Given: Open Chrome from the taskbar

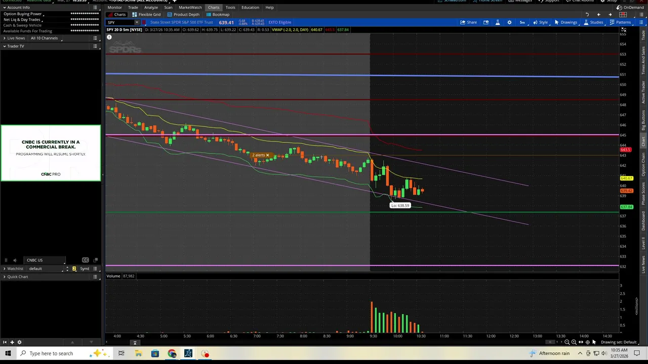Looking at the screenshot, I should [172, 353].
